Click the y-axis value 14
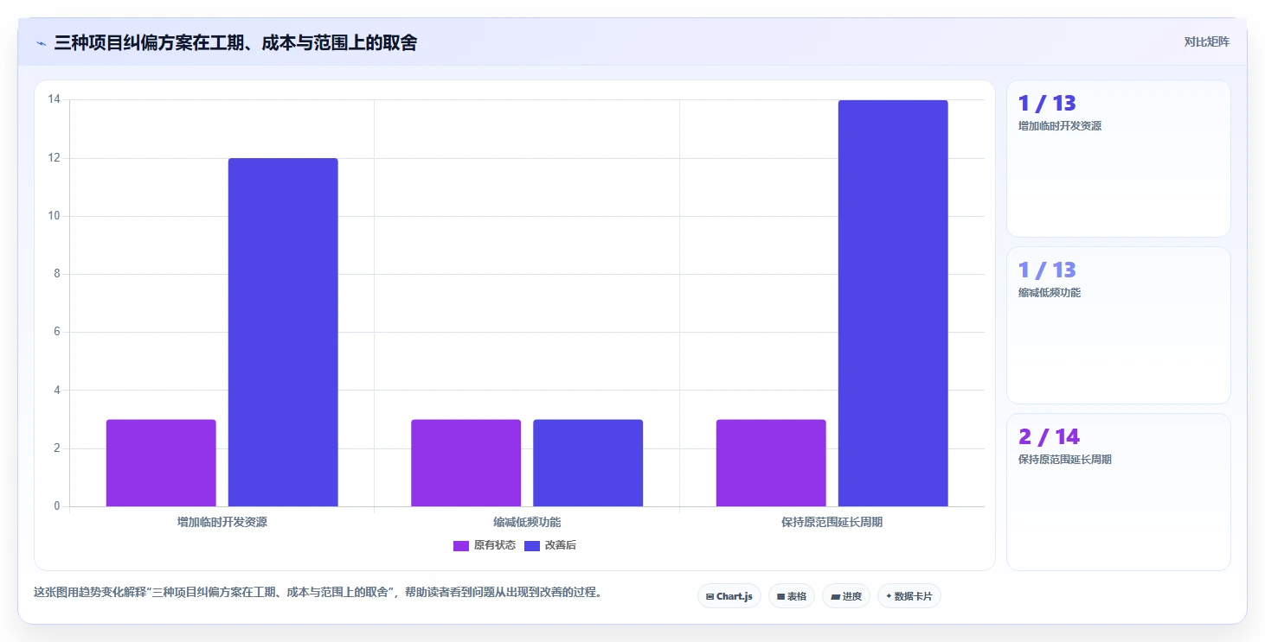 pos(54,99)
